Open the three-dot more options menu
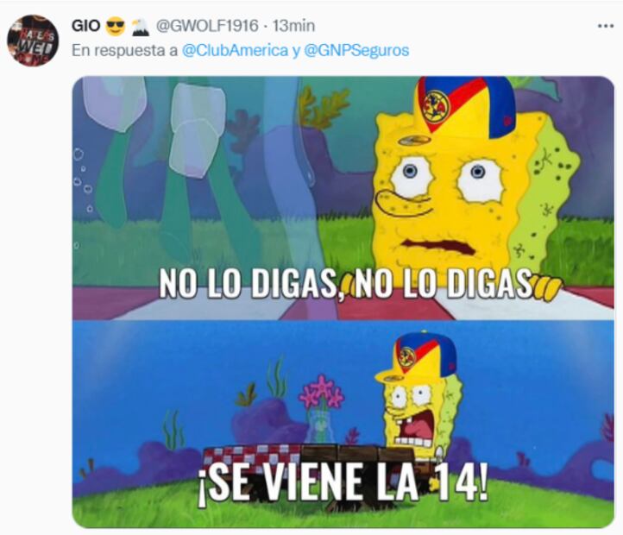The width and height of the screenshot is (623, 535). pos(606,26)
